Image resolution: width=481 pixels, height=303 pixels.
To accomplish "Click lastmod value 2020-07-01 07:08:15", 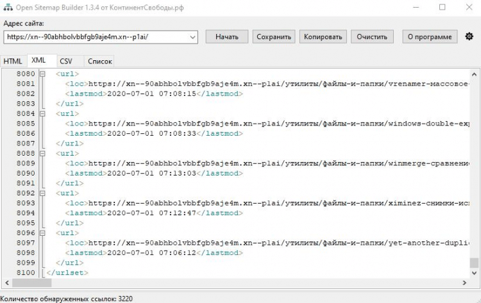I will 151,94.
